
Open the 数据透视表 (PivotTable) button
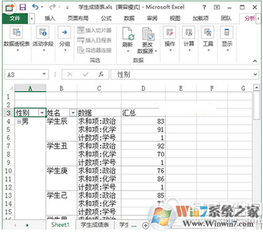click(16, 39)
